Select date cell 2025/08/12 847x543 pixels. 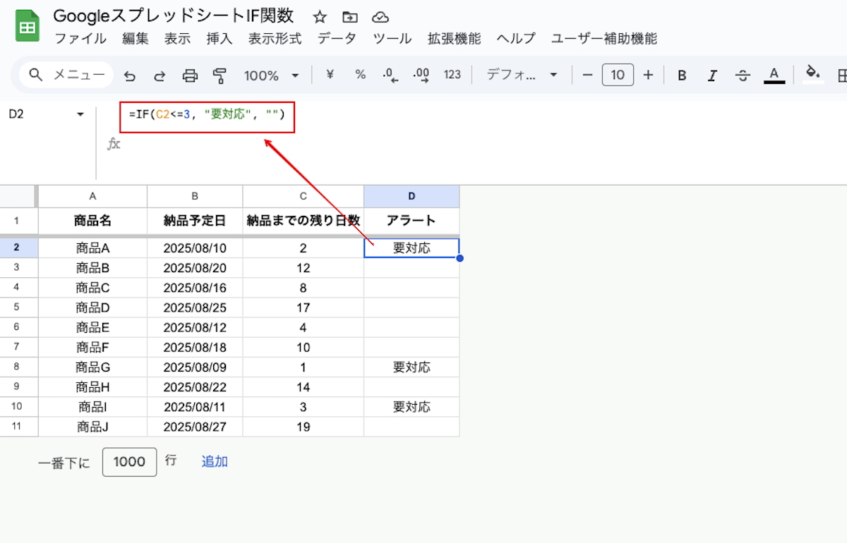click(195, 327)
